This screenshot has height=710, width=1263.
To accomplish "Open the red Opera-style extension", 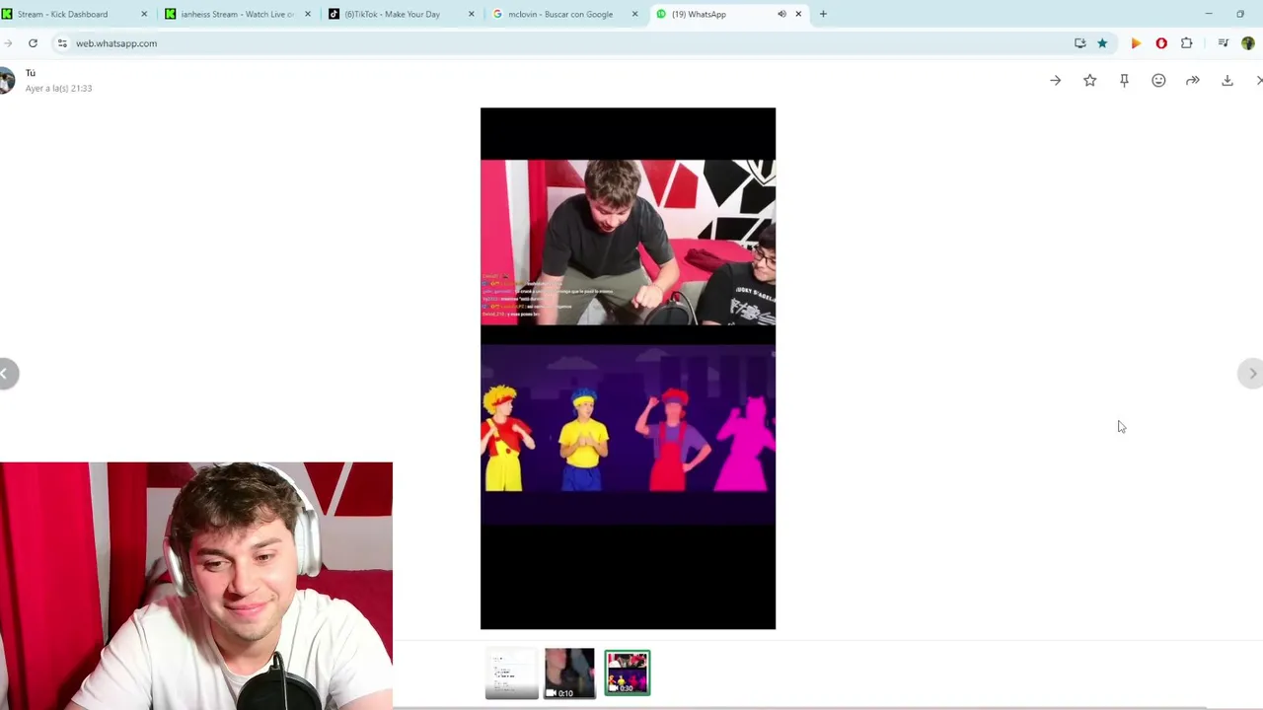I will tap(1161, 43).
